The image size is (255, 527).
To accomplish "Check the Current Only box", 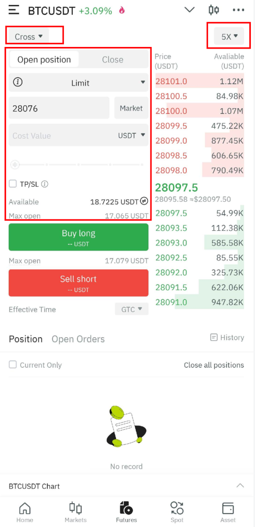I will [x=13, y=365].
